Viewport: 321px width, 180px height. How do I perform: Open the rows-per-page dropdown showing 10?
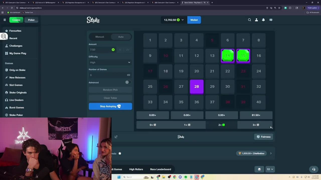(x=270, y=169)
